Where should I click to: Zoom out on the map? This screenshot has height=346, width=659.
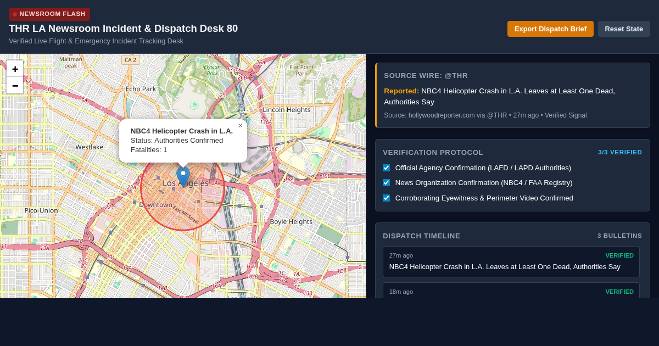15,85
